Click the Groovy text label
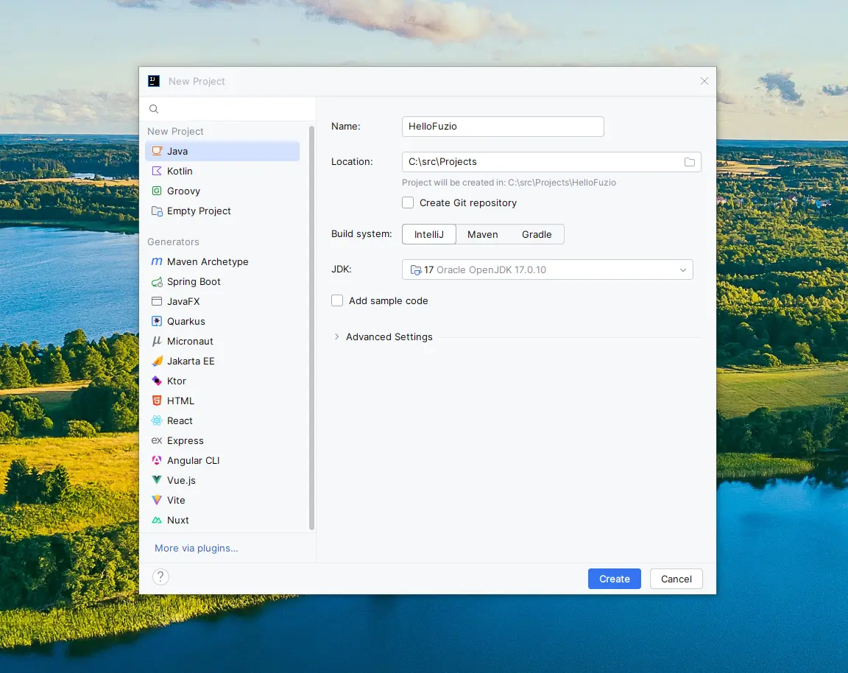 [183, 191]
